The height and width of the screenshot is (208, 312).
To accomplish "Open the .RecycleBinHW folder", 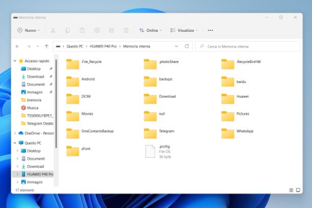I will 241,64.
